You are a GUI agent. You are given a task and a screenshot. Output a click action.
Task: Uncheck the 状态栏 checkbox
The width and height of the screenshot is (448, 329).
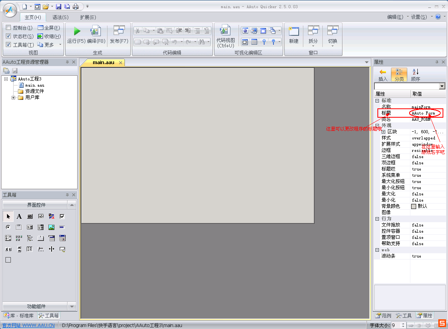[x=8, y=36]
